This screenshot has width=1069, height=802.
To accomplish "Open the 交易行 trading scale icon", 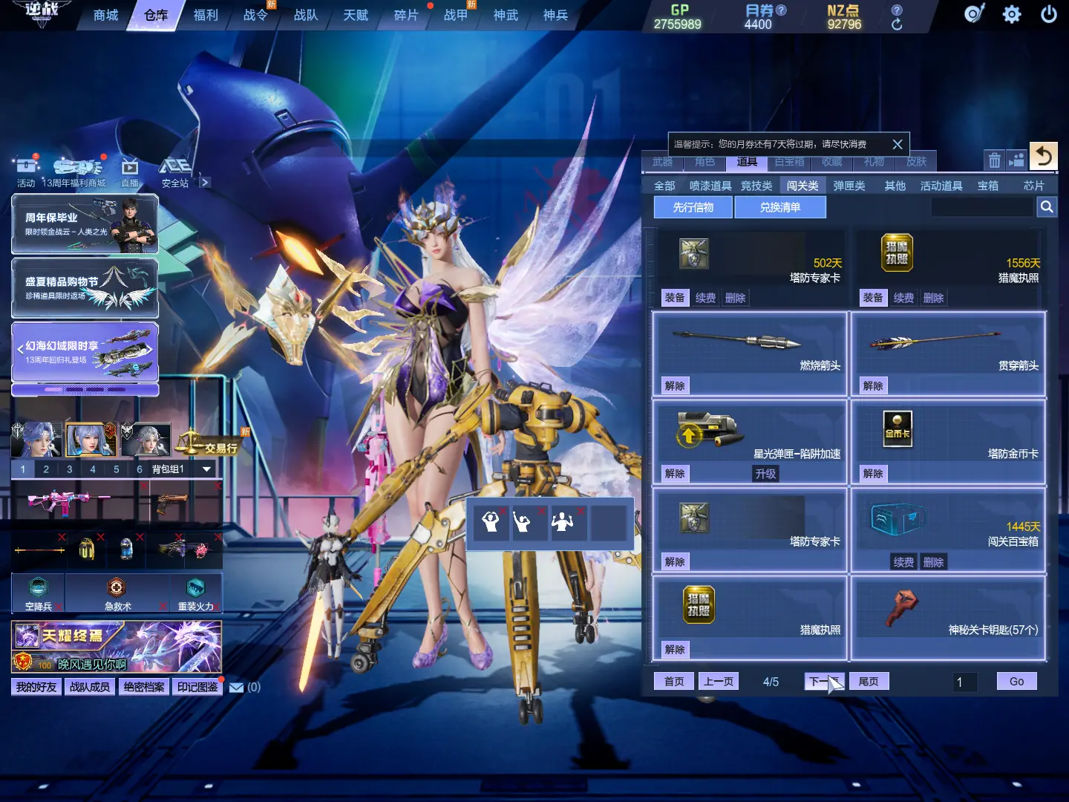I will tap(208, 443).
